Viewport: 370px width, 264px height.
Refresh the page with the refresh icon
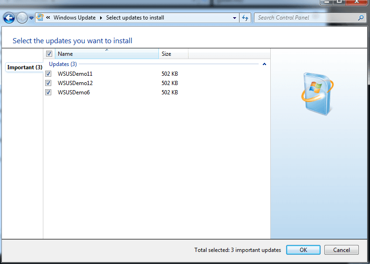pyautogui.click(x=245, y=18)
